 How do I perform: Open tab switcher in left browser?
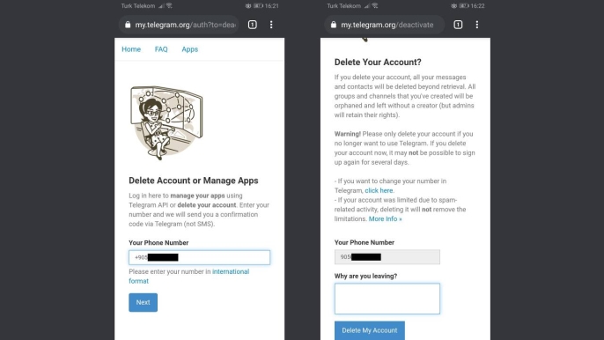(253, 25)
